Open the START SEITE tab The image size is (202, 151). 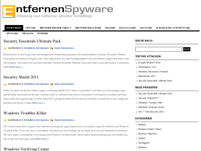(14, 28)
